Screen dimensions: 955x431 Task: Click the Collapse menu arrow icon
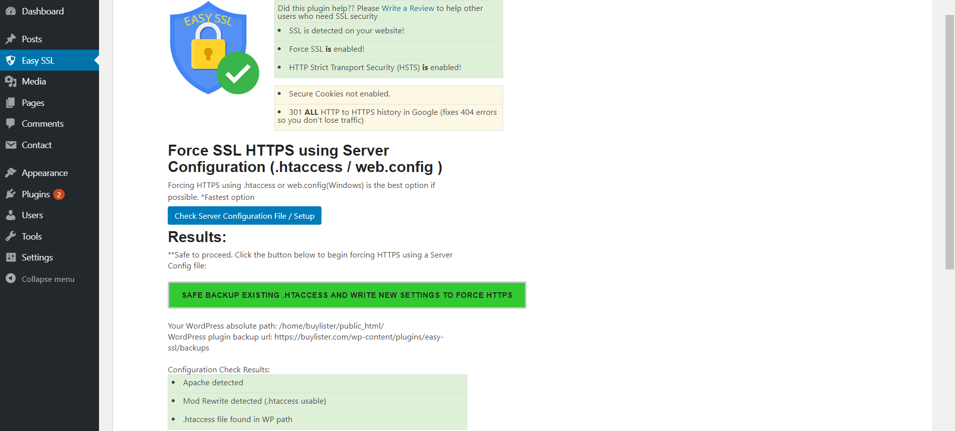pos(11,278)
